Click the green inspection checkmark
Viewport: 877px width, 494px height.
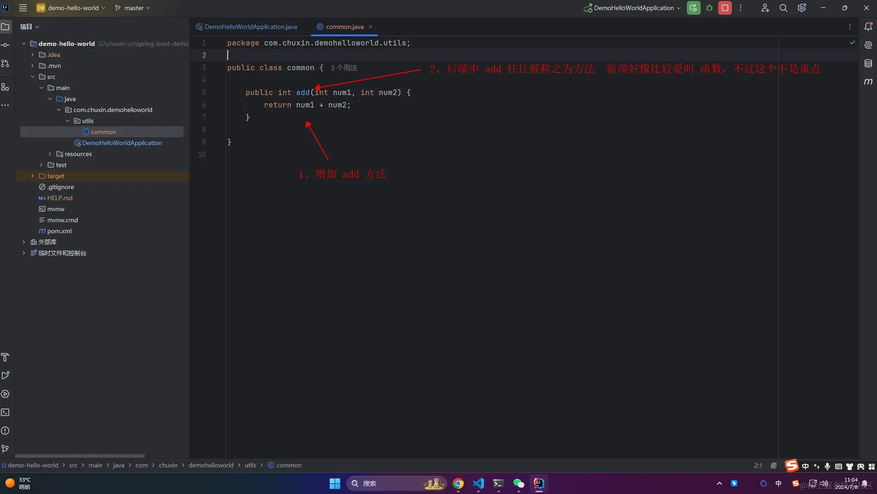[852, 42]
